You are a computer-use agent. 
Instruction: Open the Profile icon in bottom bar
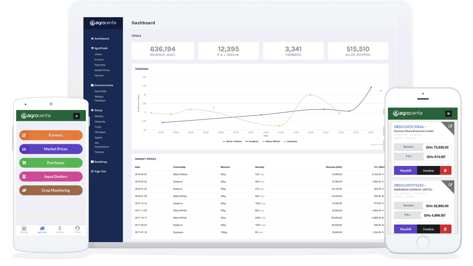tap(77, 229)
